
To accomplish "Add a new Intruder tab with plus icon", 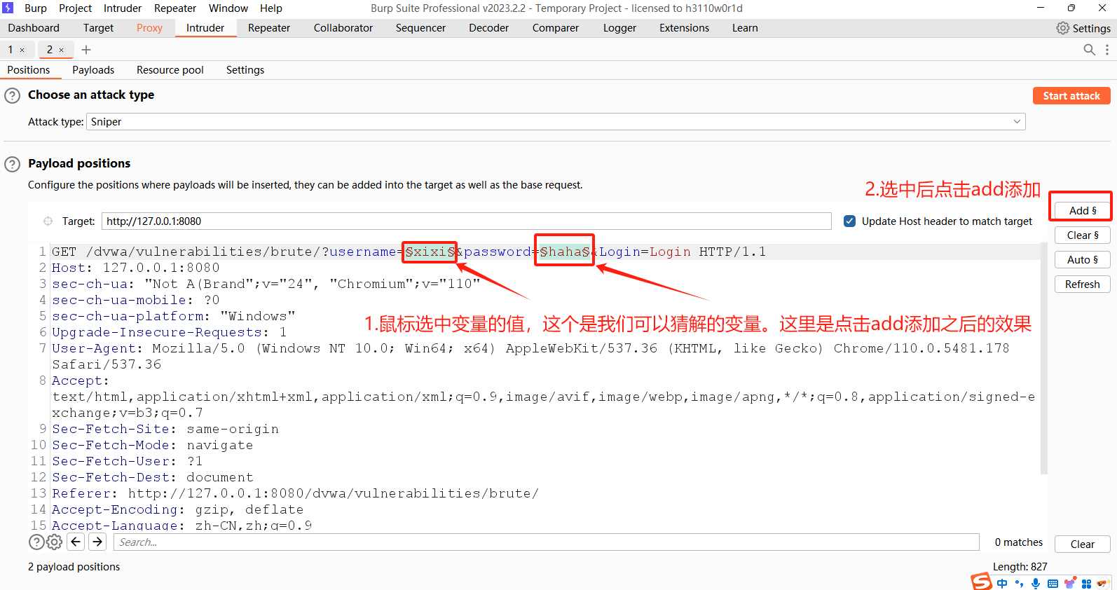I will pos(86,50).
